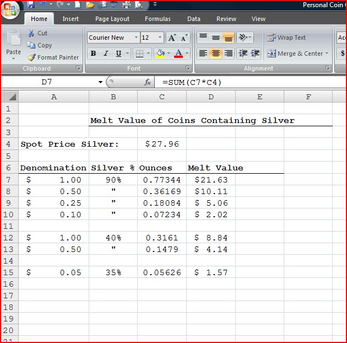Viewport: 347px width, 343px height.
Task: Click the Decrease Indent icon
Action: (242, 53)
